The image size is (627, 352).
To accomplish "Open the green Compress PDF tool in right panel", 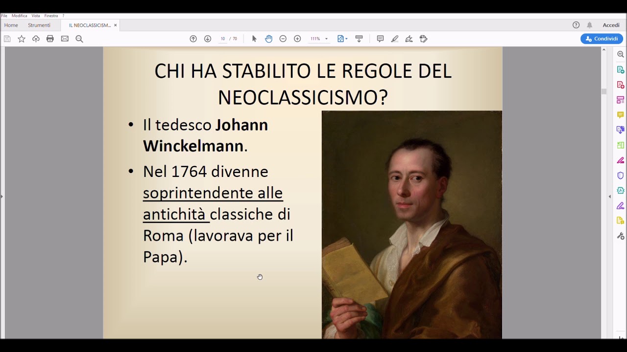I will pyautogui.click(x=621, y=145).
